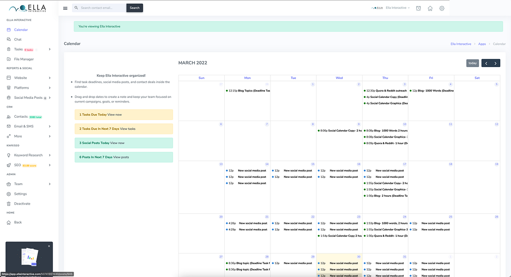The width and height of the screenshot is (511, 277).
Task: Expand the Platforms submenu chevron
Action: click(x=49, y=88)
